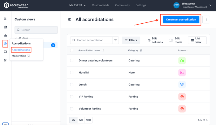
Task: Open the Moderation (0) link
Action: point(21,56)
